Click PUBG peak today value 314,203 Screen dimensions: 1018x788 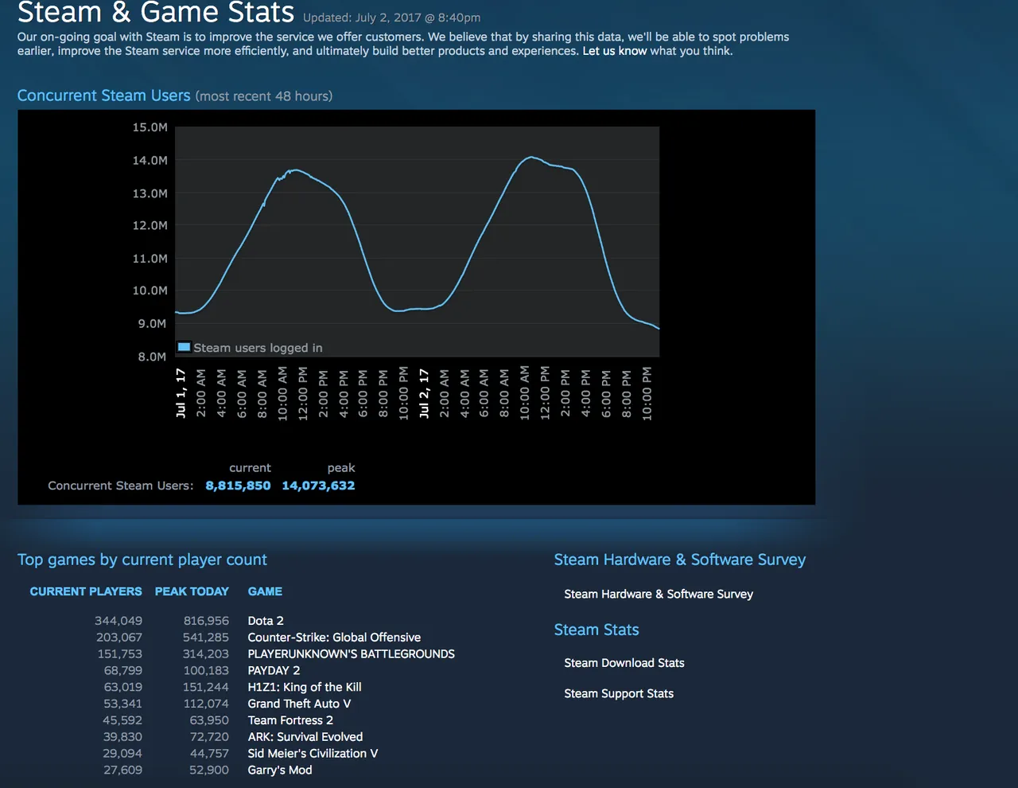pos(206,654)
